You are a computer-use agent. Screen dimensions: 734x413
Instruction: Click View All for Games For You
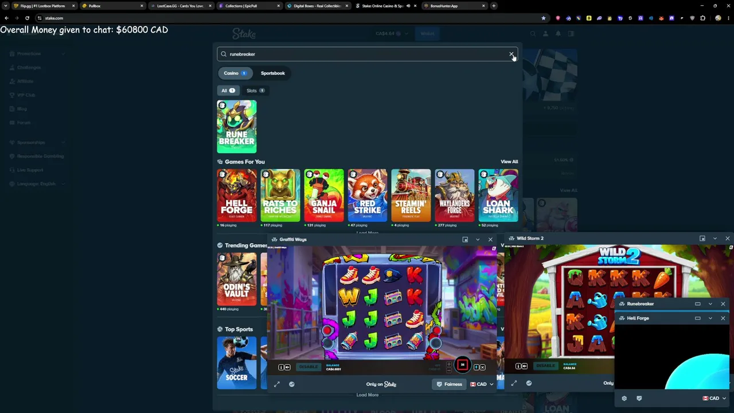click(x=509, y=162)
